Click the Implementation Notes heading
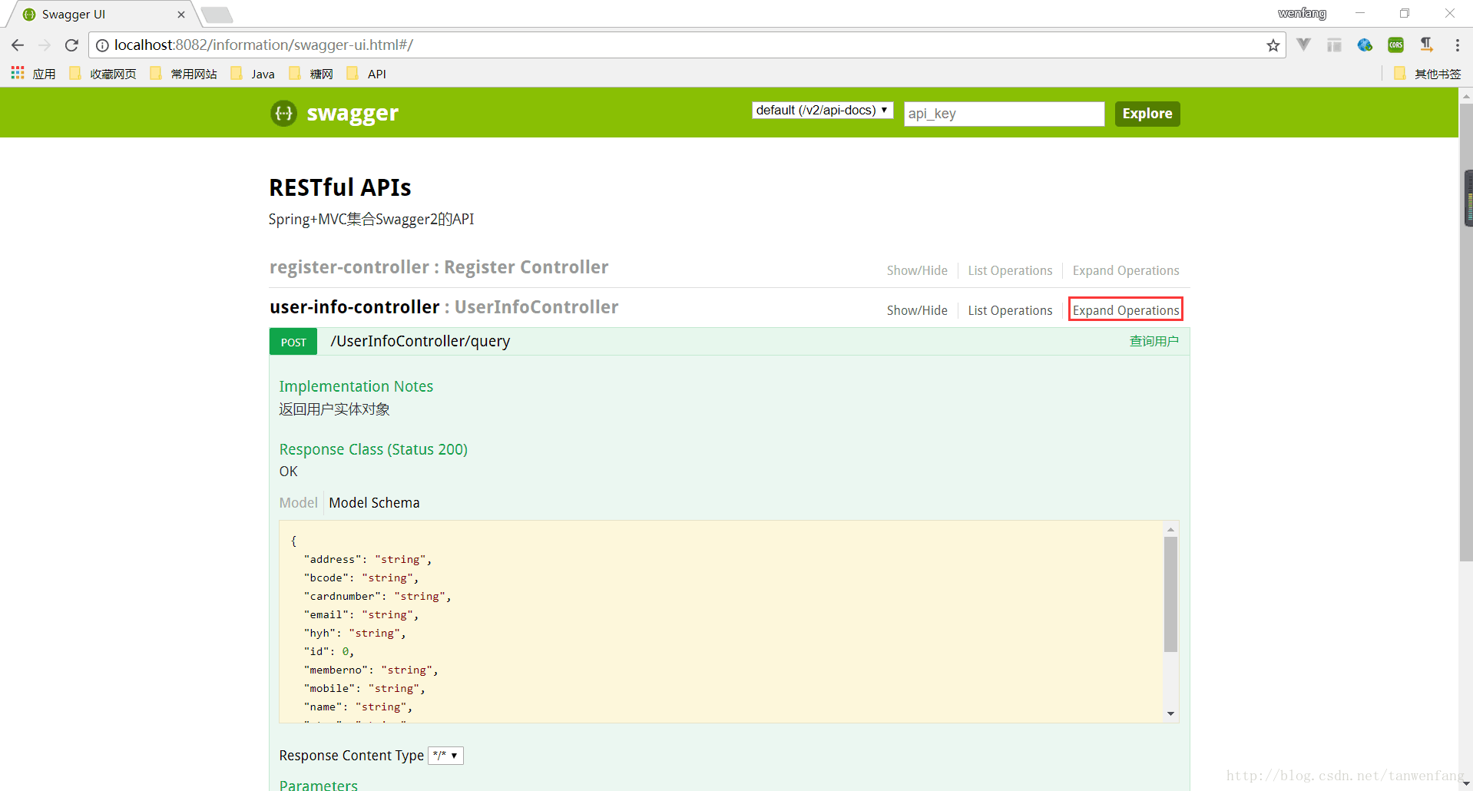 coord(356,386)
